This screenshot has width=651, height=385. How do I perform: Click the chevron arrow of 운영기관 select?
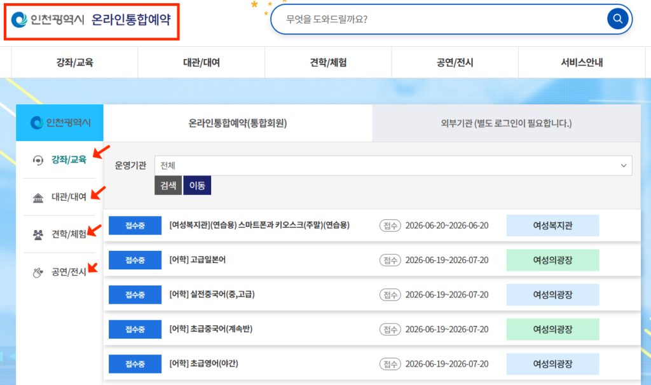click(x=623, y=166)
